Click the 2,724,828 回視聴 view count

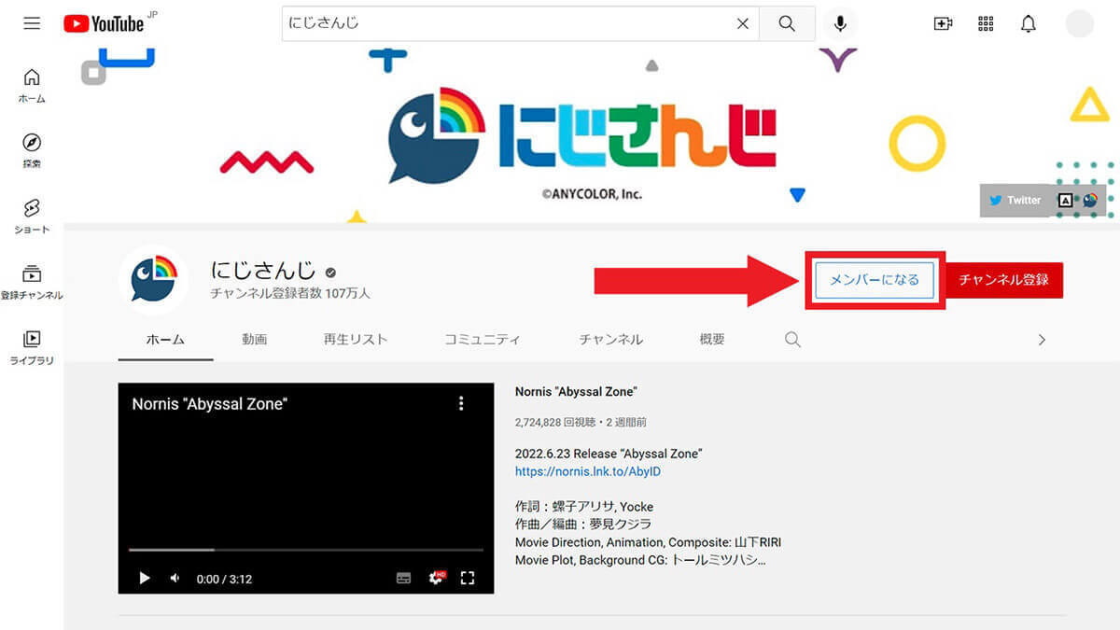click(557, 422)
